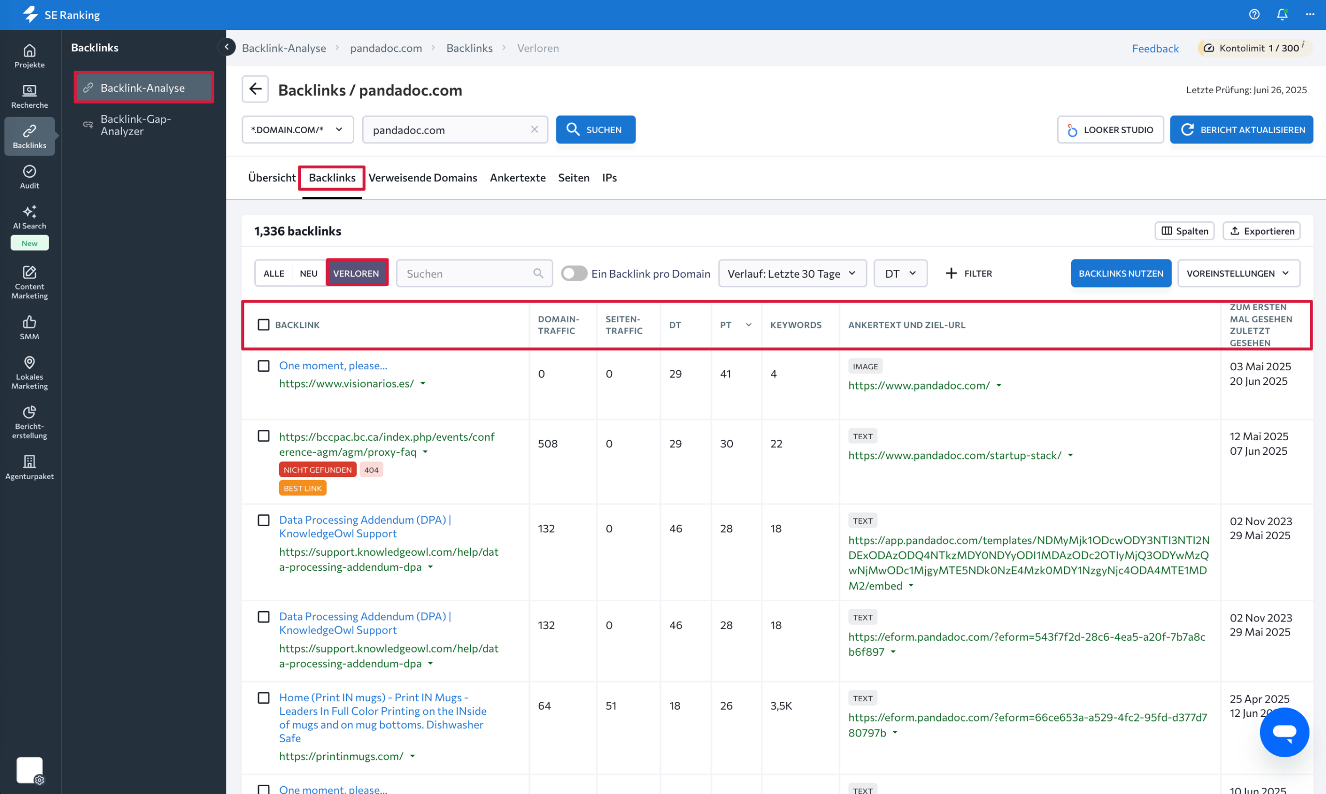
Task: Click the help question mark icon
Action: (x=1255, y=15)
